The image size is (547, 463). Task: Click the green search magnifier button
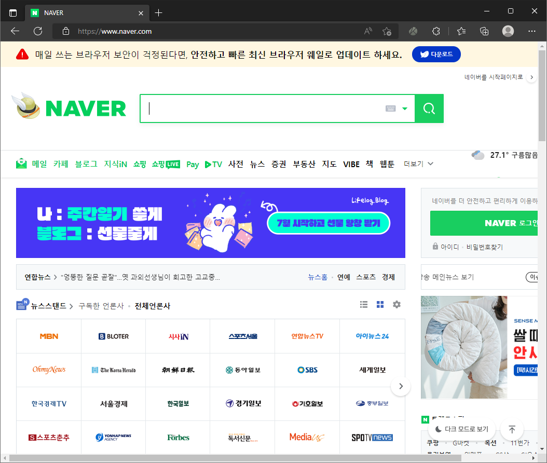429,108
